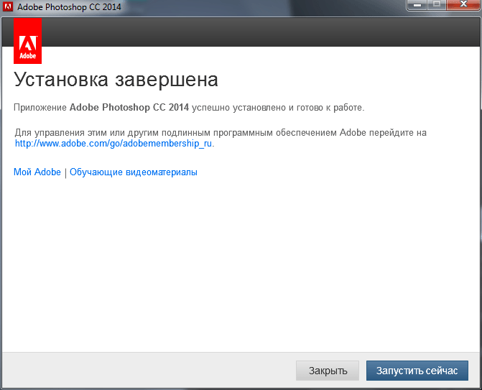Click the paragraph starting with Для управления
The height and width of the screenshot is (390, 482).
point(215,133)
